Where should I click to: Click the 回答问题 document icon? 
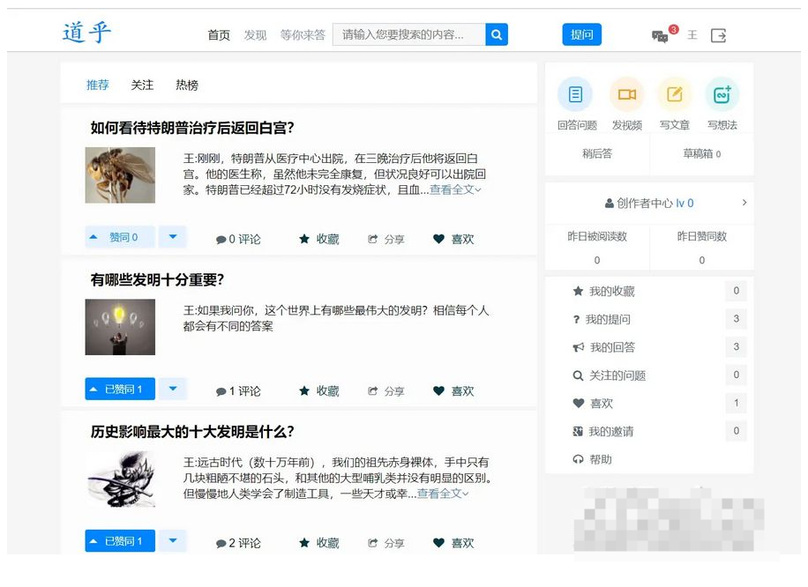pyautogui.click(x=576, y=94)
